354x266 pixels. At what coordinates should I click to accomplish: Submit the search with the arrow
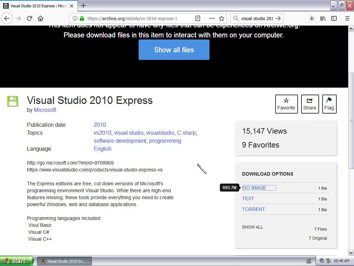278,18
